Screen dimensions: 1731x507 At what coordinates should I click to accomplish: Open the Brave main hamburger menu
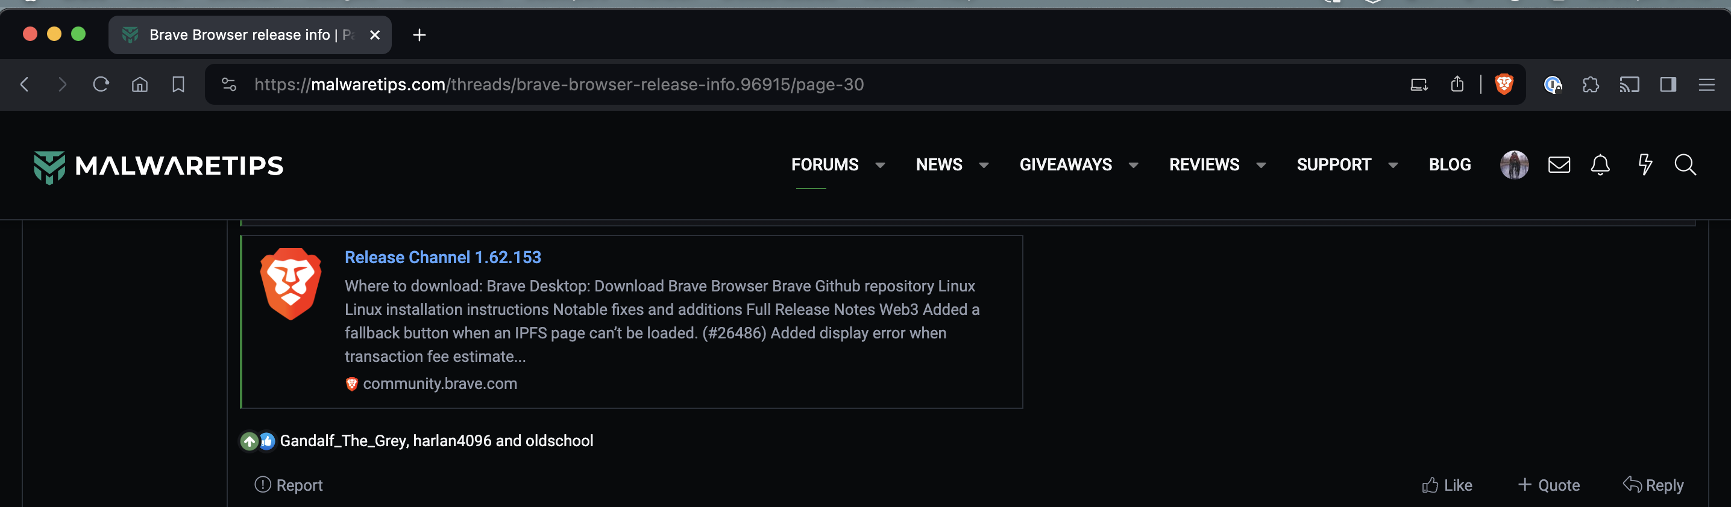[x=1707, y=85]
